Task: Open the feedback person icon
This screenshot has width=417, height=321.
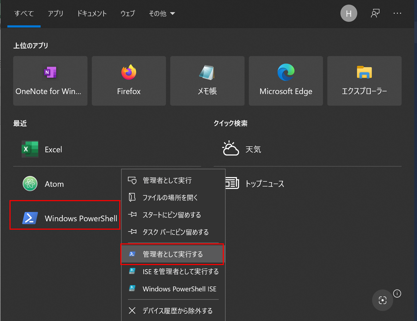Action: point(375,13)
